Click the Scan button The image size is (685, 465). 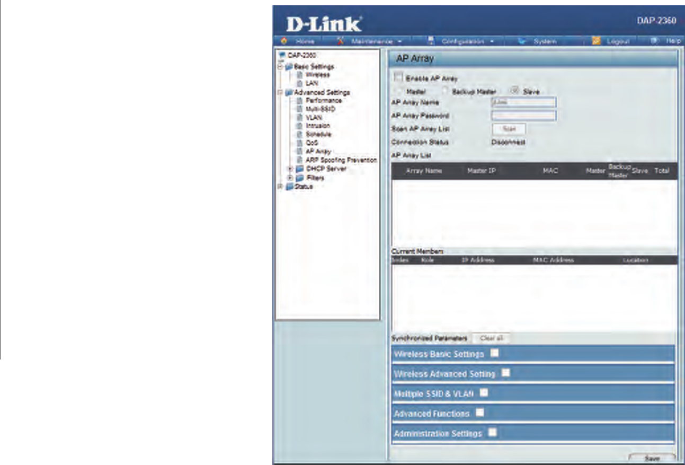coord(509,129)
